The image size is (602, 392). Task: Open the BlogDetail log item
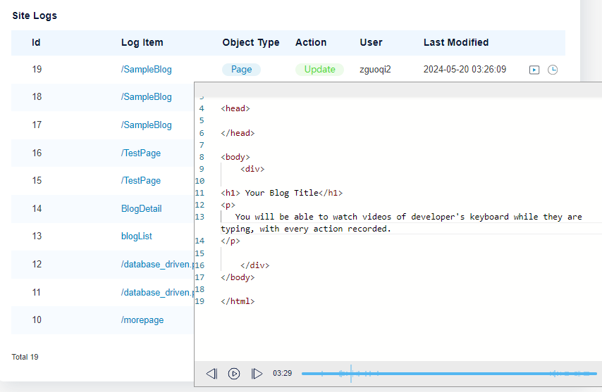[x=141, y=208]
